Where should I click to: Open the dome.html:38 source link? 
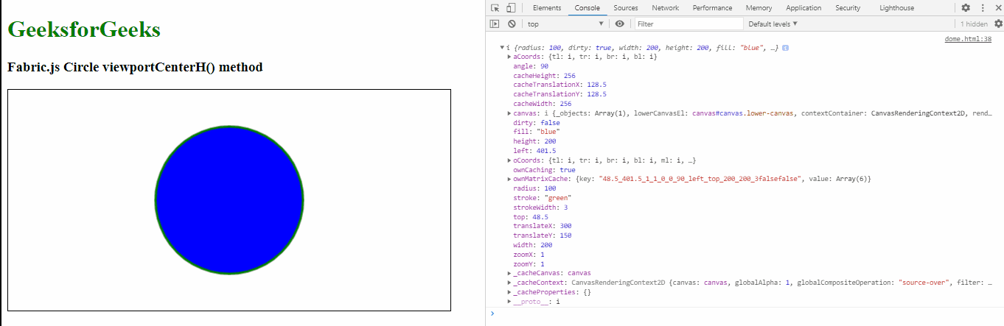pos(968,39)
